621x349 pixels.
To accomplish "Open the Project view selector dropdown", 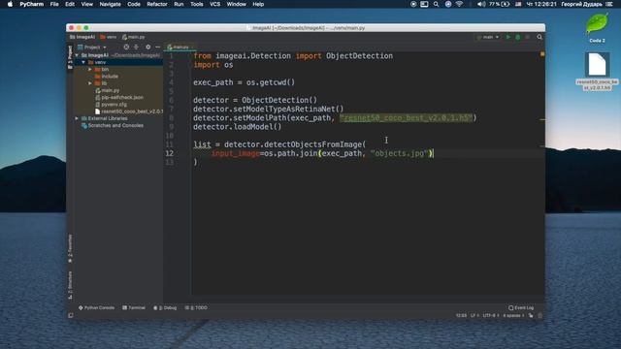I will click(92, 47).
